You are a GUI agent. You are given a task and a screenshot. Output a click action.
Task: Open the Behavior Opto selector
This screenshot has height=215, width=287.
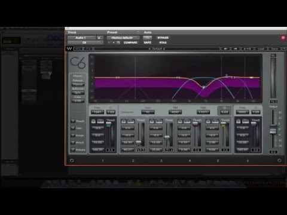[78, 93]
